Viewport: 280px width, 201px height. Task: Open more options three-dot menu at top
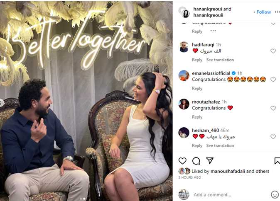(278, 12)
